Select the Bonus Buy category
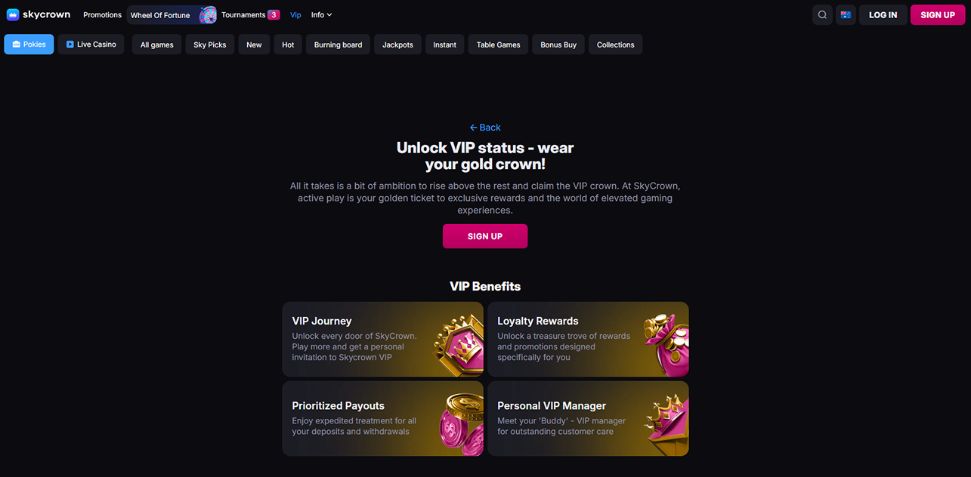971x477 pixels. tap(558, 45)
